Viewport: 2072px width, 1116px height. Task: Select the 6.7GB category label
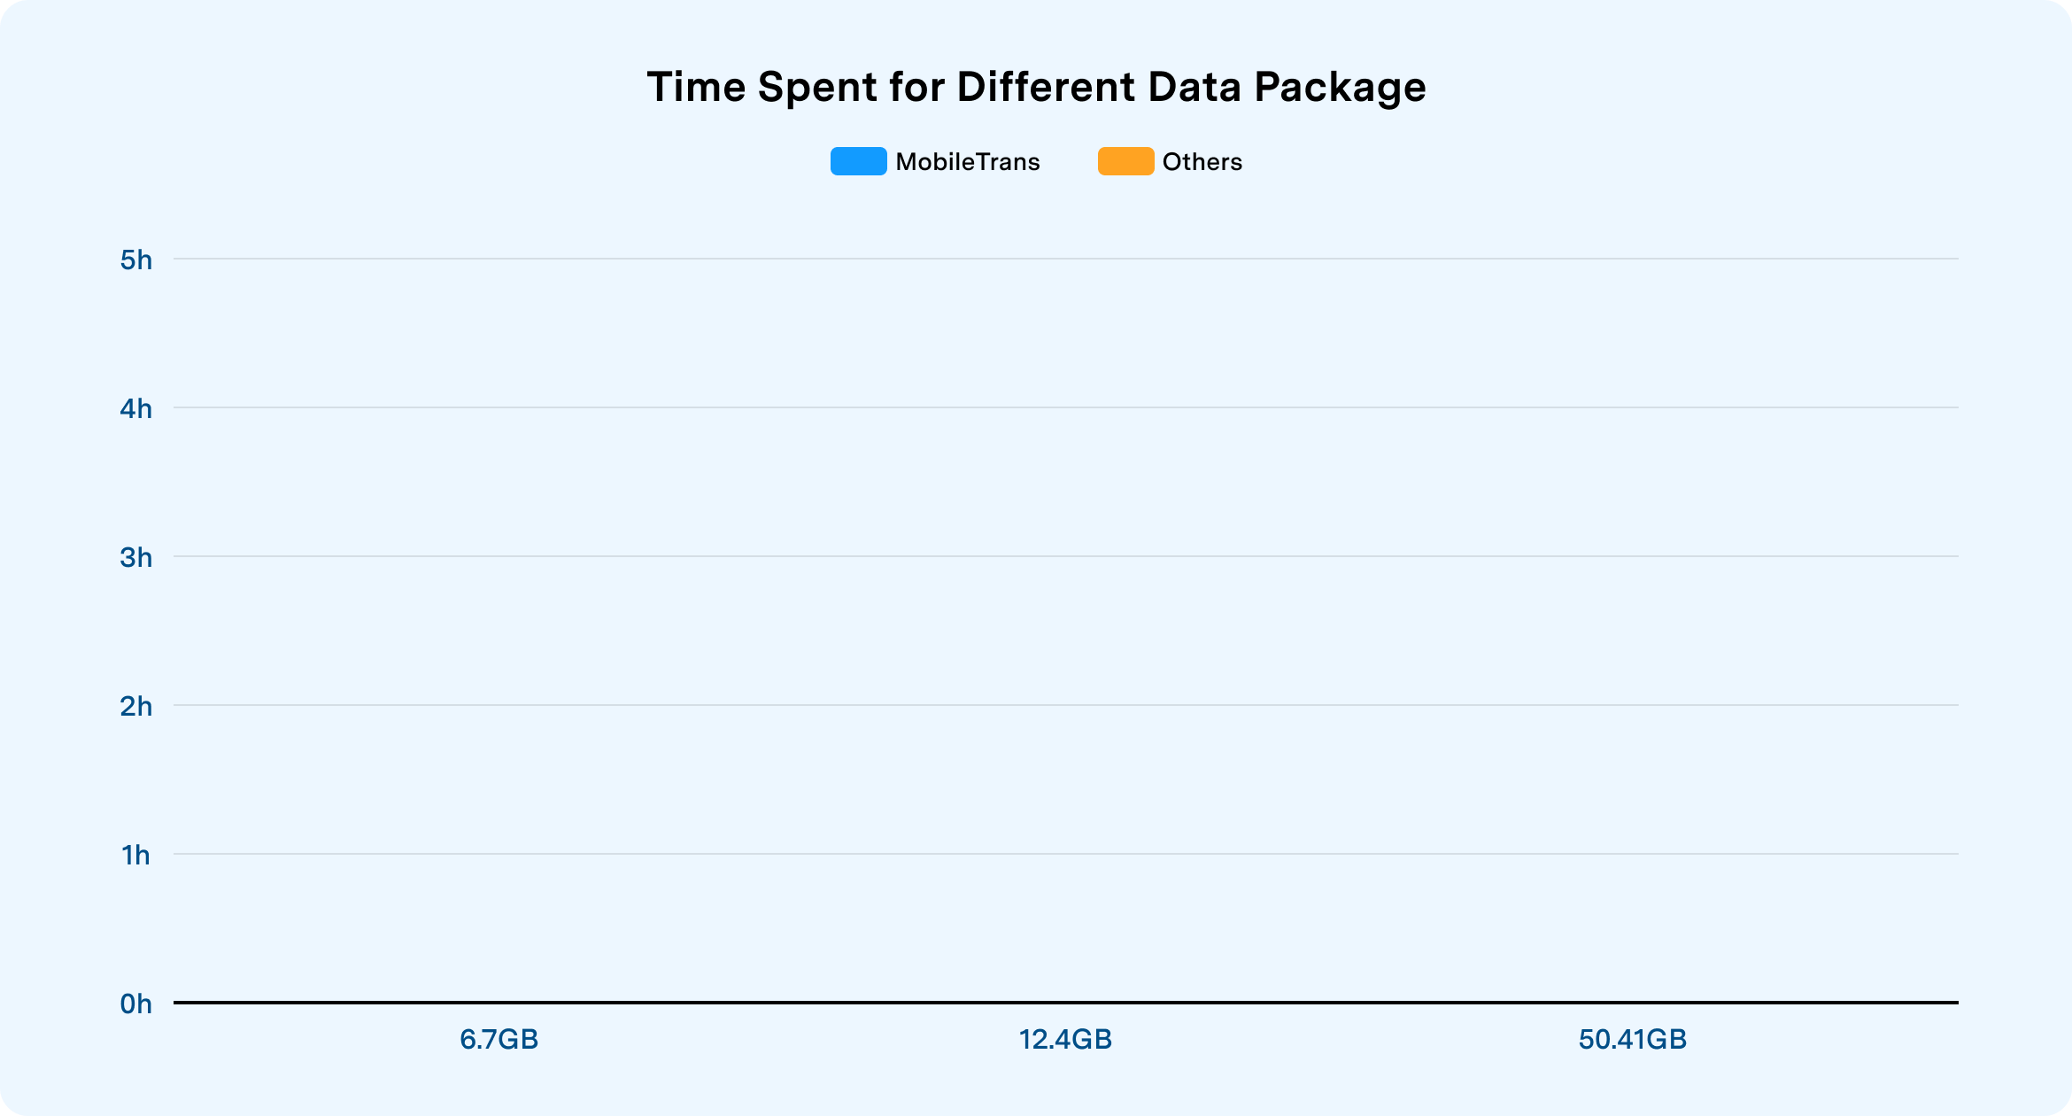(x=499, y=1039)
